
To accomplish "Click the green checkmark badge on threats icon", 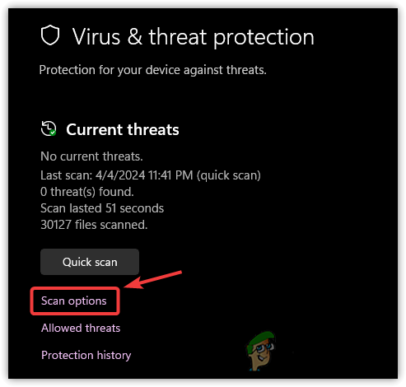I will [53, 133].
